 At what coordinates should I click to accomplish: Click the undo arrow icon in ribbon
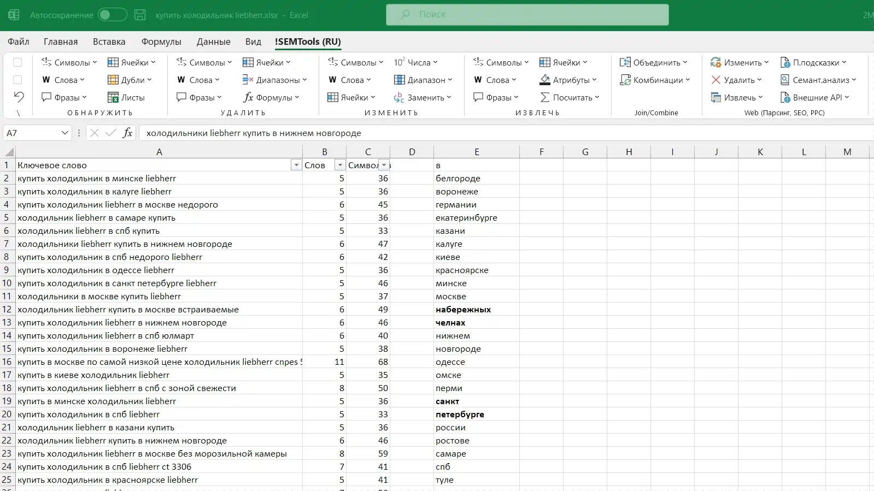coord(19,97)
